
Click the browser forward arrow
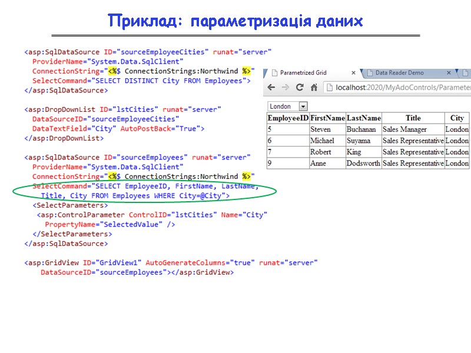click(286, 87)
